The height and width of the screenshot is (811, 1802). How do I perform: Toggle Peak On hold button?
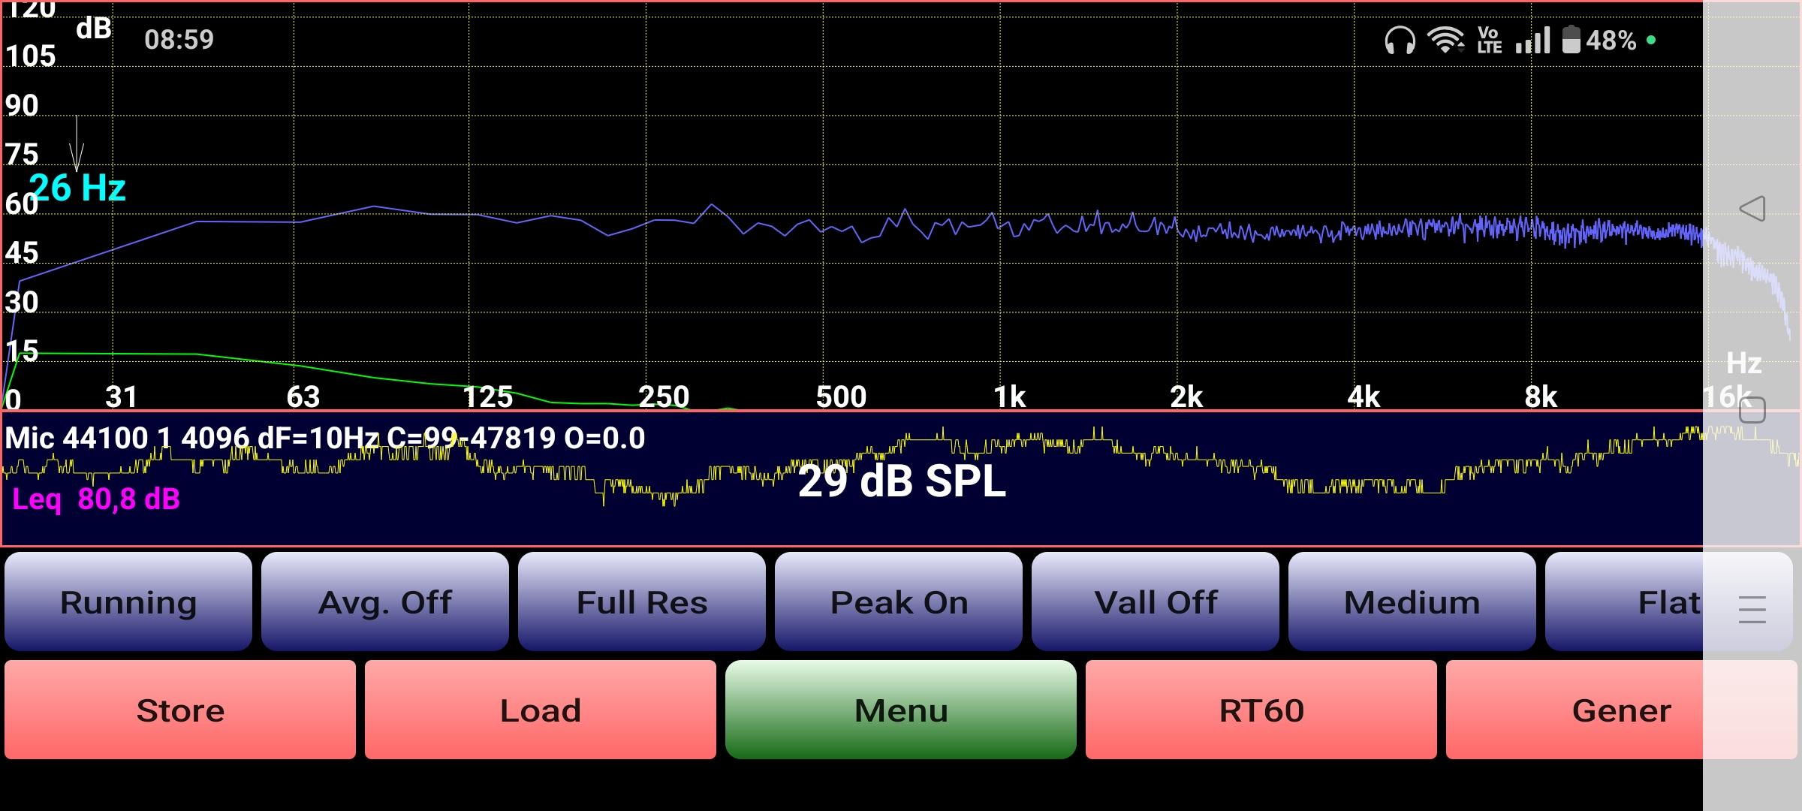[899, 601]
